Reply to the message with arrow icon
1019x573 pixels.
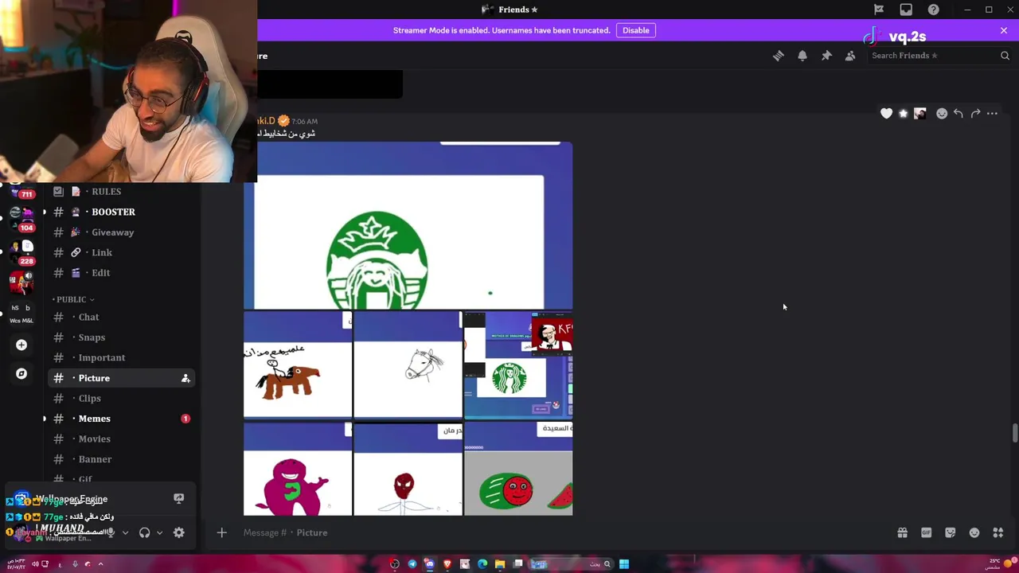tap(958, 114)
